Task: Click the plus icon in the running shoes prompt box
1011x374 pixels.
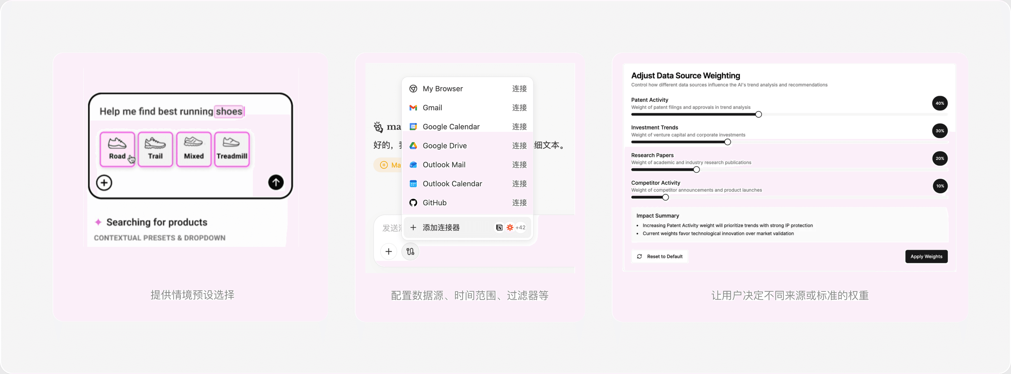Action: (x=104, y=183)
